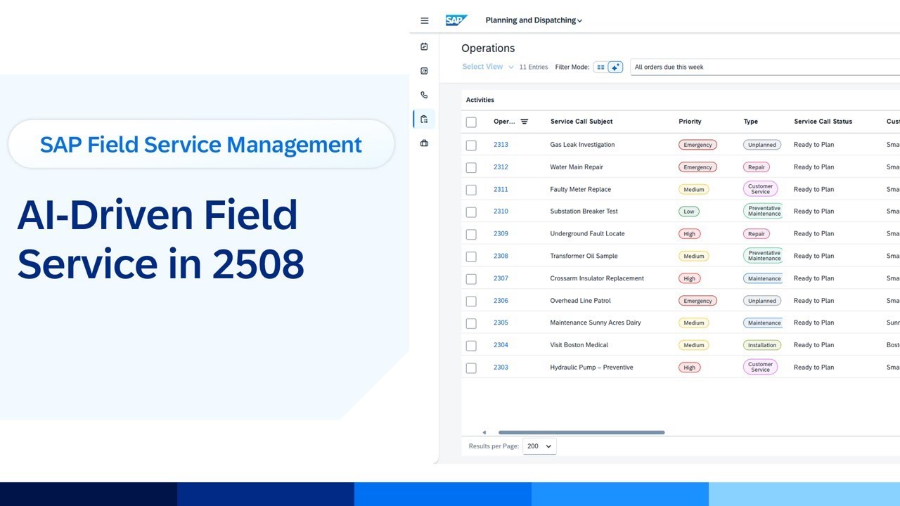Check the box for operation 2303
Viewport: 900px width, 506px height.
[471, 368]
